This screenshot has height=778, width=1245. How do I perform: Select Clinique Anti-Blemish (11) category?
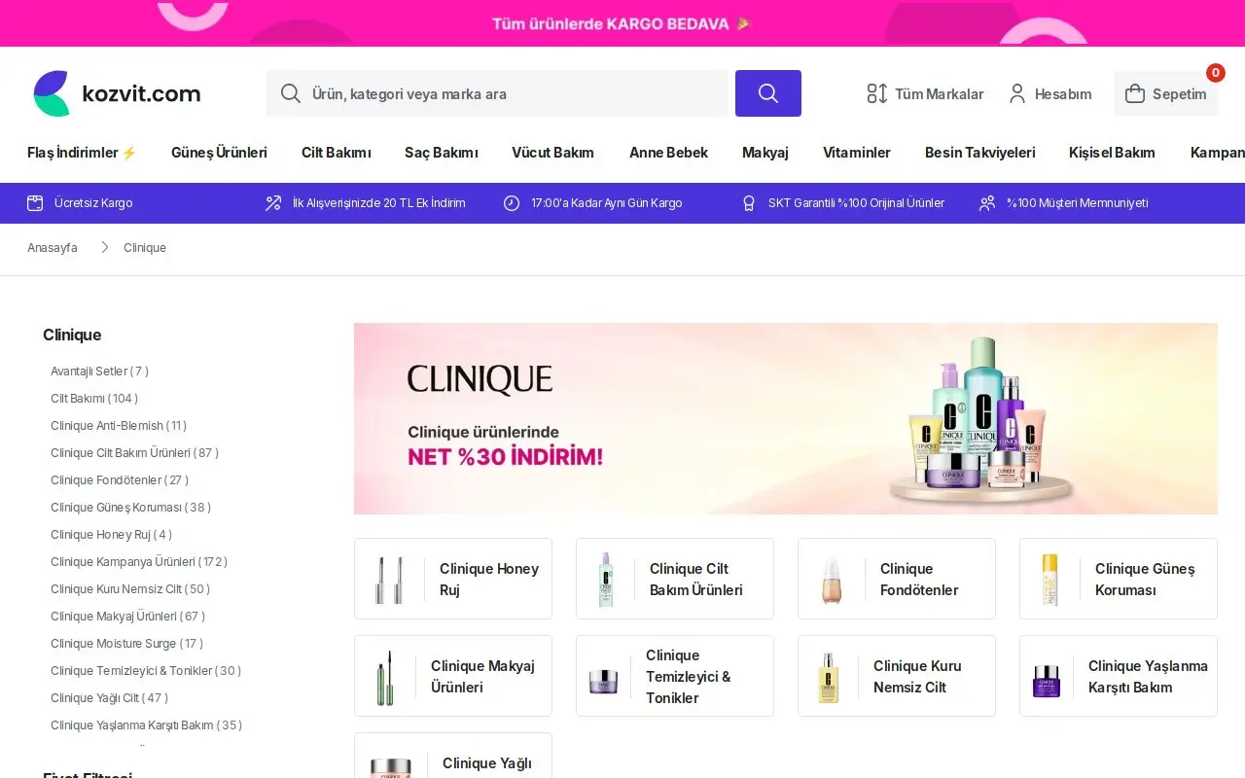[119, 425]
